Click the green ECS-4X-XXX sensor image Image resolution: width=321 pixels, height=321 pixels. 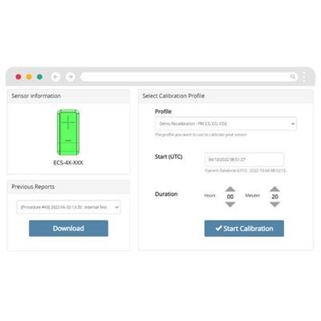68,132
